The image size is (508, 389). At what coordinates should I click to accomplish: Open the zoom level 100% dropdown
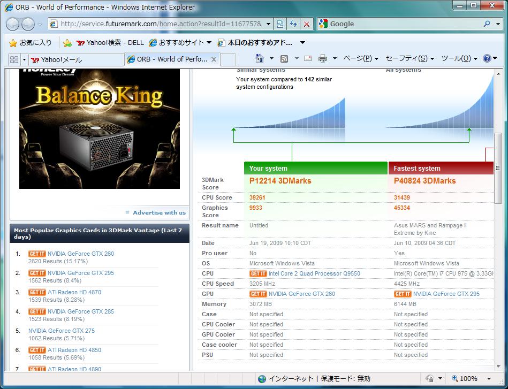point(489,378)
